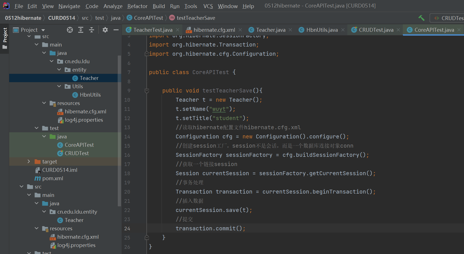Click the IntelliJ IDEA logo icon
The height and width of the screenshot is (254, 464).
point(6,6)
